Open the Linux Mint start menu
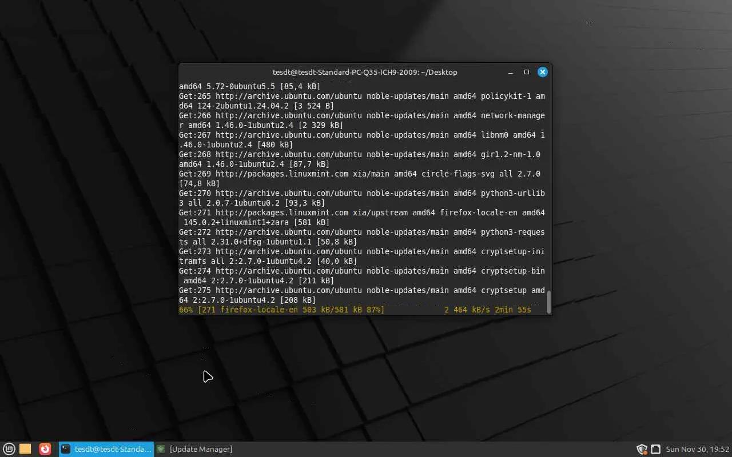 click(9, 449)
